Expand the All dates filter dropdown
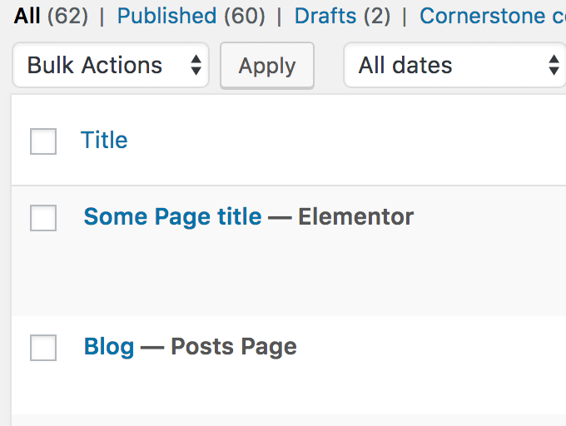The height and width of the screenshot is (426, 566). (x=454, y=65)
